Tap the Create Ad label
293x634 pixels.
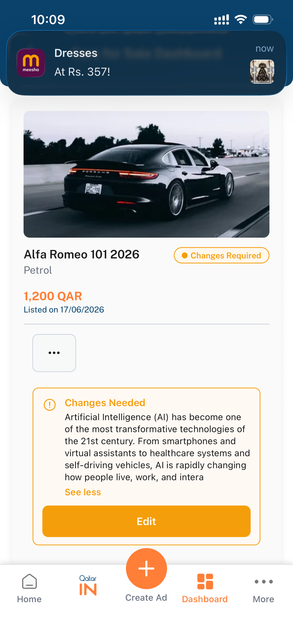pyautogui.click(x=146, y=598)
